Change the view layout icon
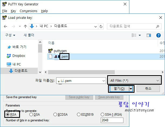165x127 pixels. [134, 35]
